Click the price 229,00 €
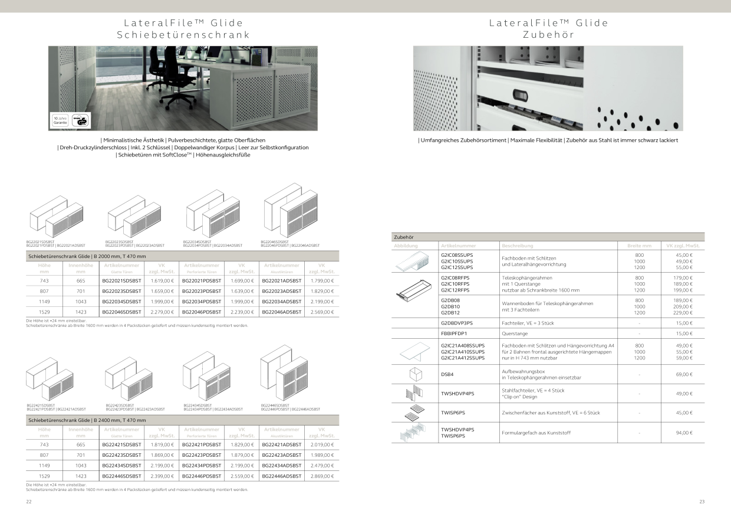This screenshot has height=517, width=731. pos(684,313)
